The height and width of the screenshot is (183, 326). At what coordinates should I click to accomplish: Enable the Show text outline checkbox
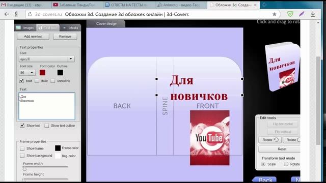pos(47,126)
